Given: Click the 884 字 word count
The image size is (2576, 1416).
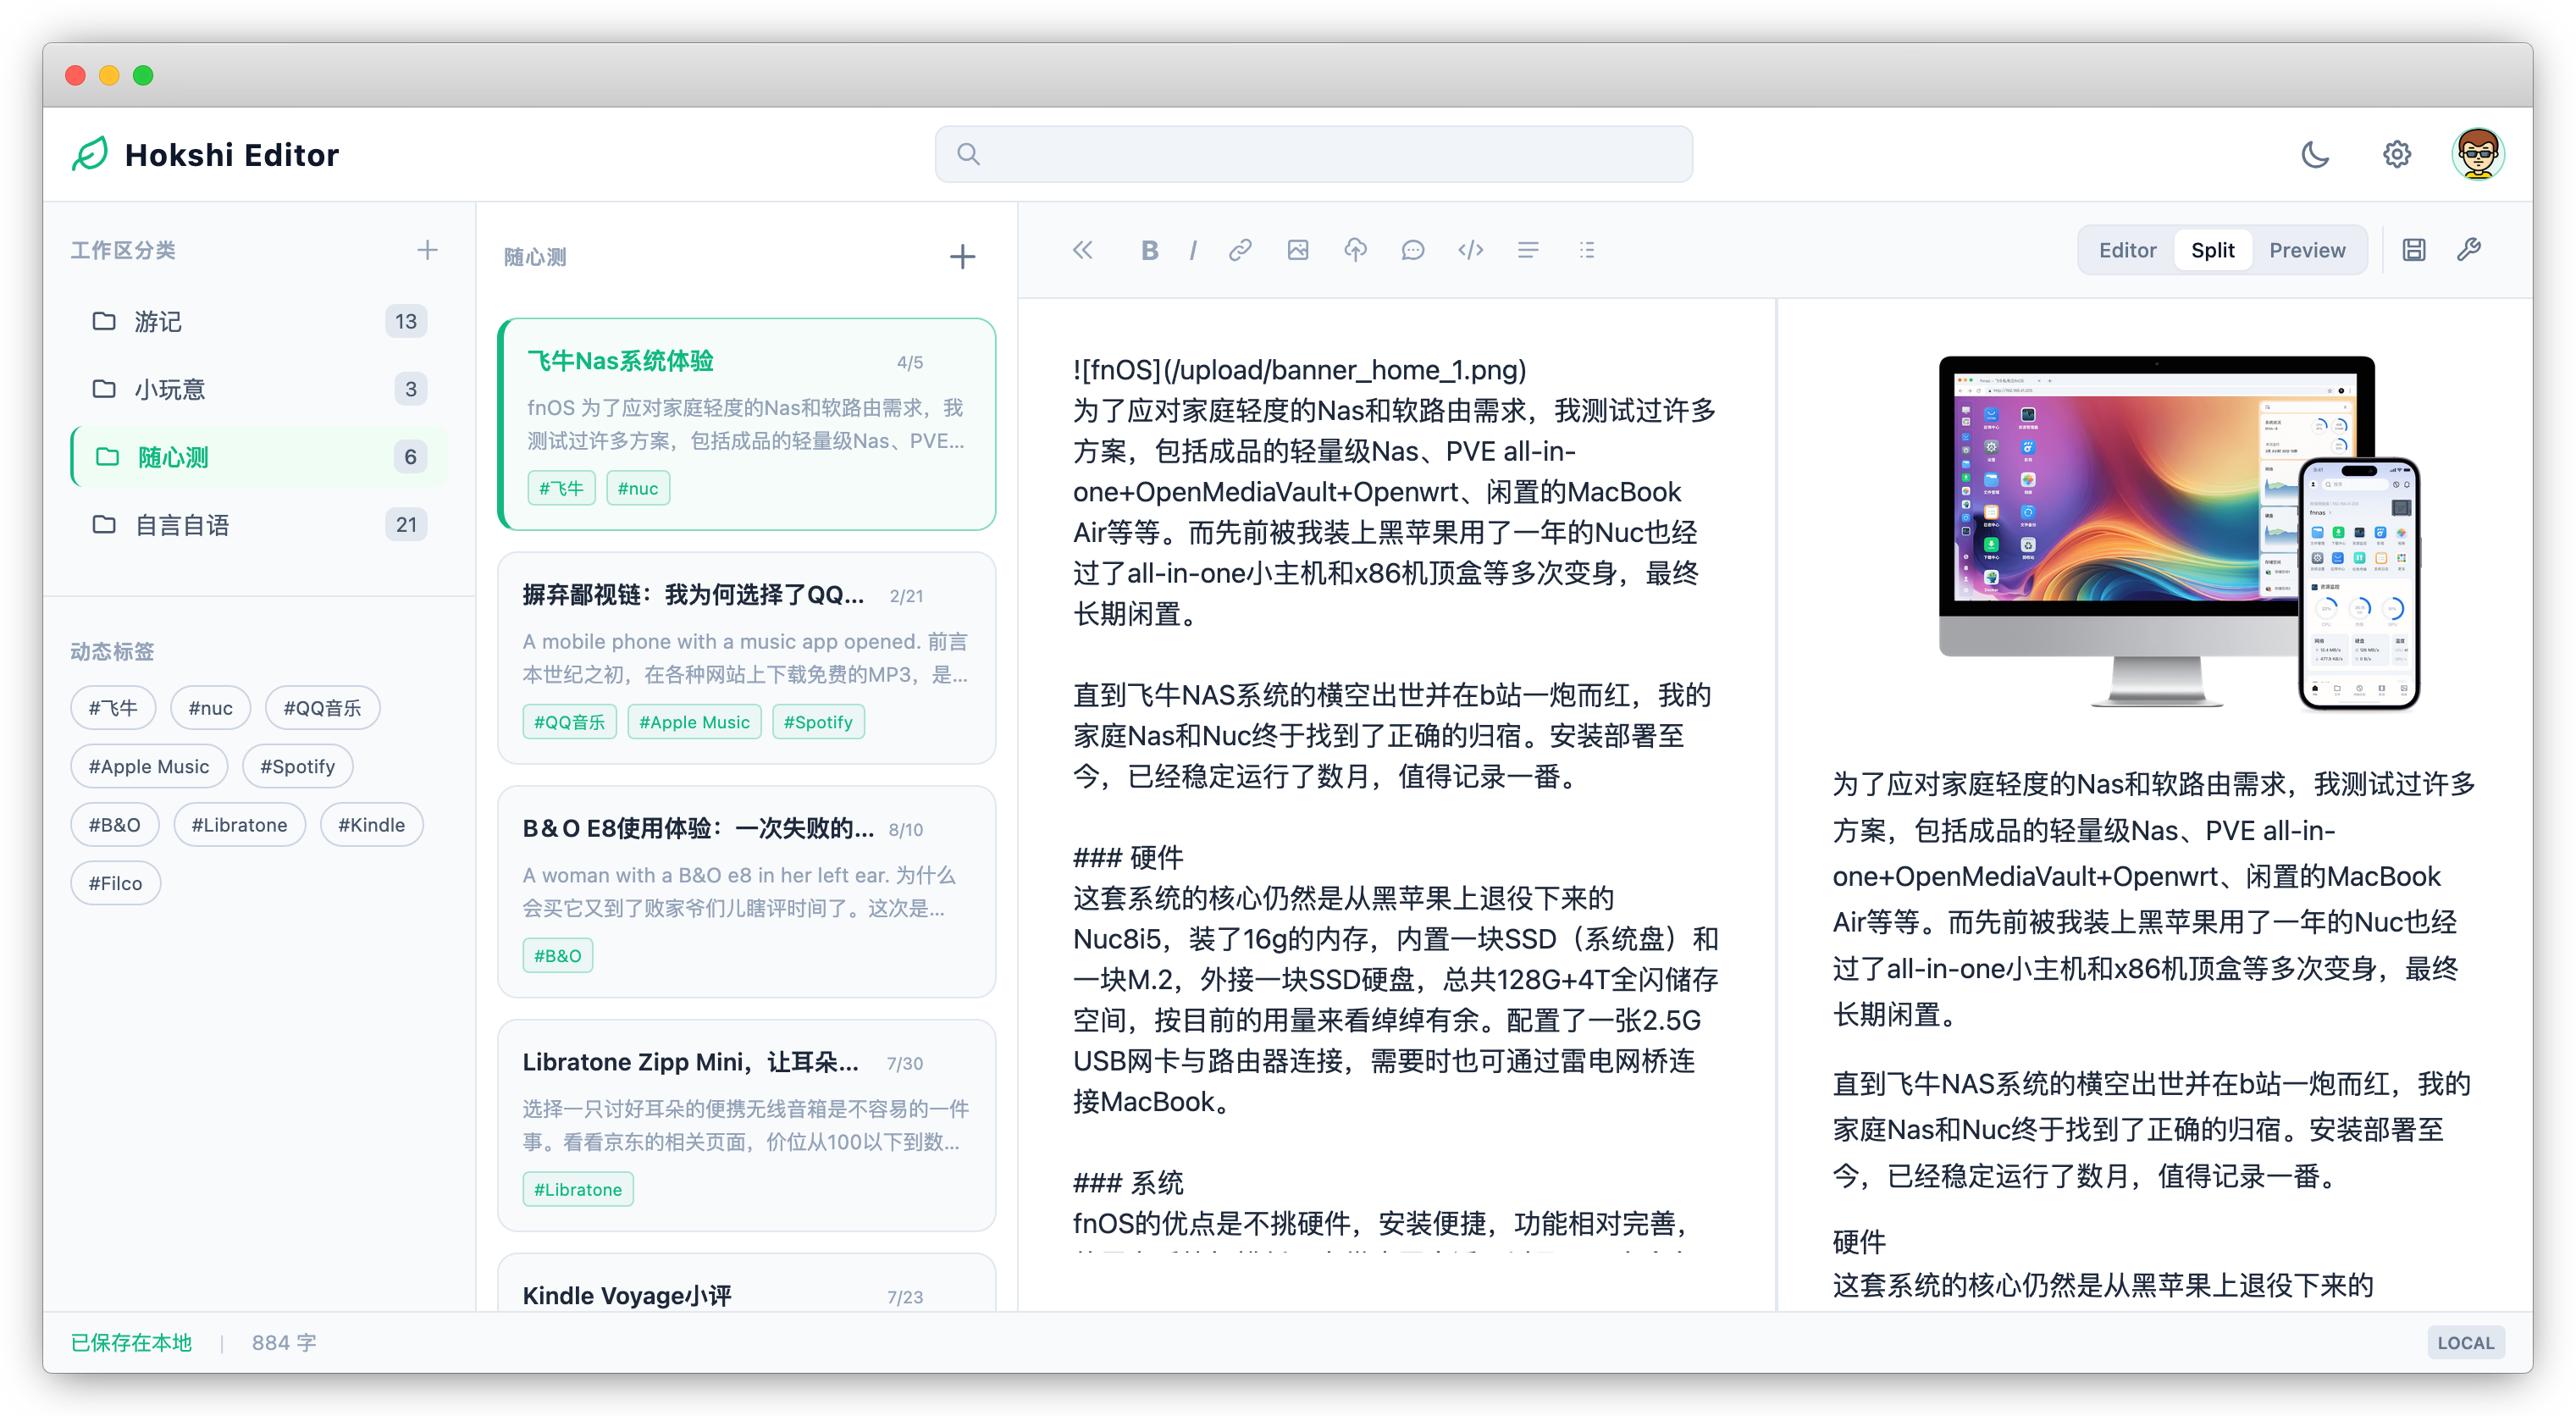Looking at the screenshot, I should pos(284,1342).
